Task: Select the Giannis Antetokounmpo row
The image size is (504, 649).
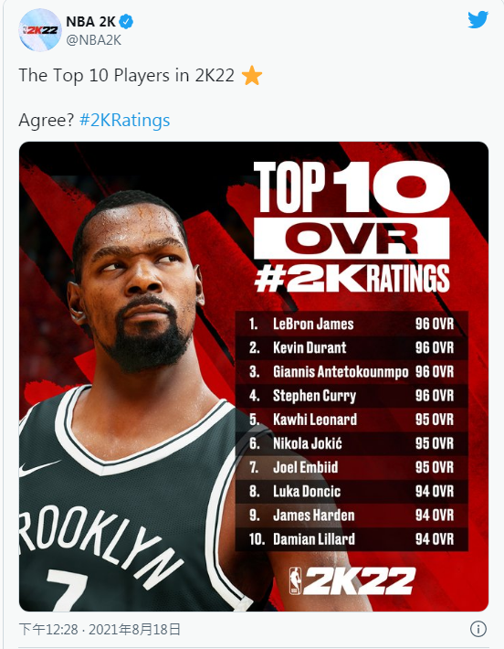Action: (x=352, y=372)
